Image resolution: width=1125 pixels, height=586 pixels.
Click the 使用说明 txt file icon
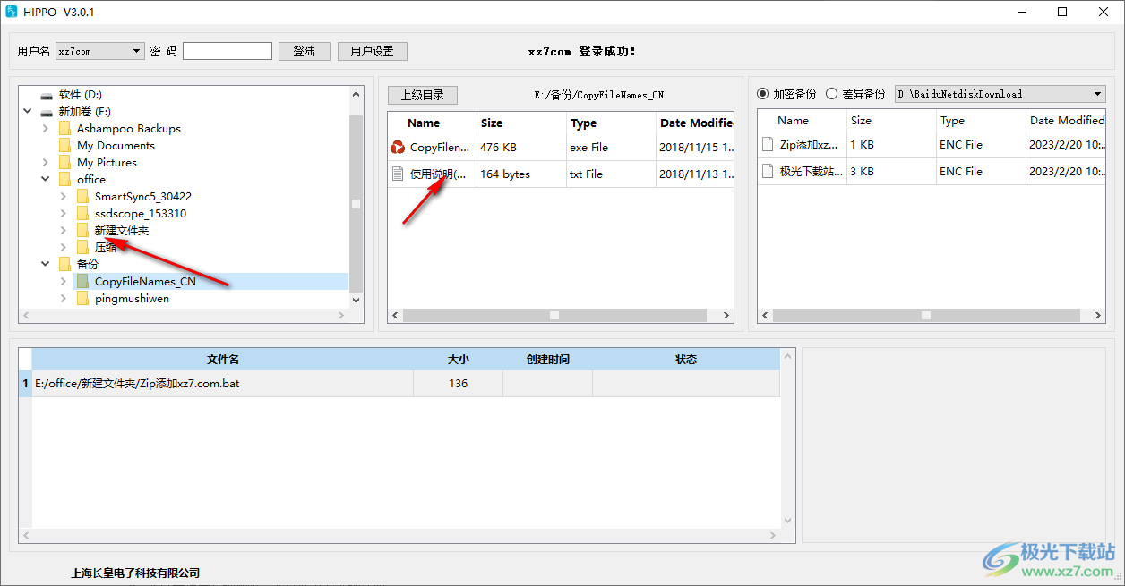pos(399,174)
